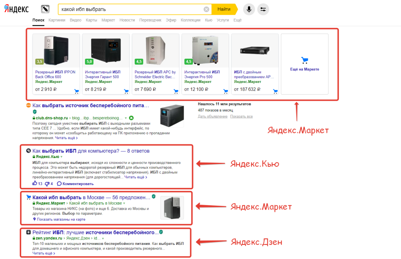Image resolution: width=401 pixels, height=259 pixels.
Task: Open the club.dns-shop.ru green URL
Action: (x=52, y=118)
